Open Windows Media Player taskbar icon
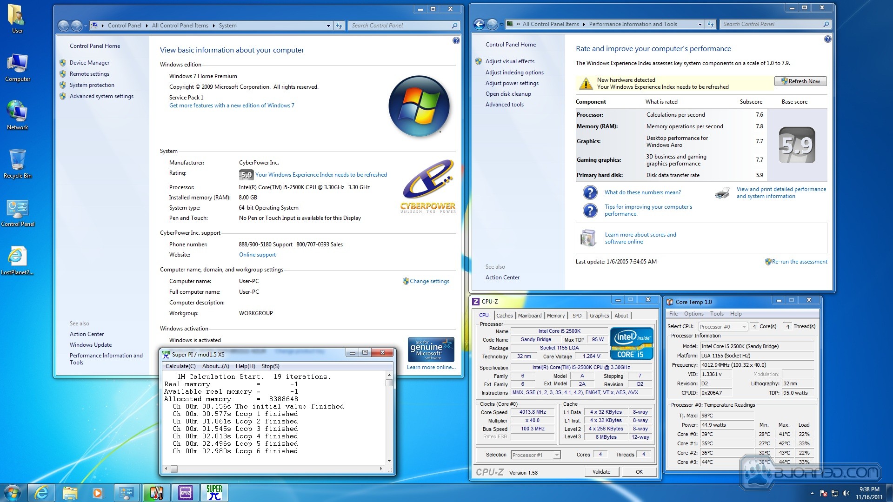 tap(98, 493)
